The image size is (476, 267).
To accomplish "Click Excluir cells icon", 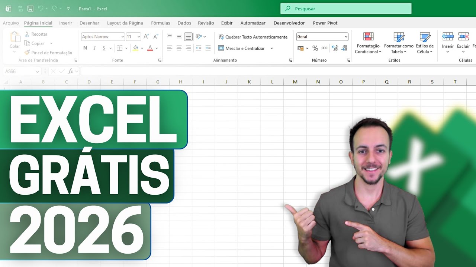I will tap(463, 36).
